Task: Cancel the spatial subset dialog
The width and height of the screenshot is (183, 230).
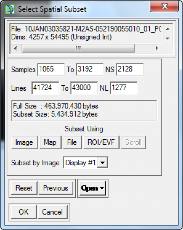Action: coord(53,212)
